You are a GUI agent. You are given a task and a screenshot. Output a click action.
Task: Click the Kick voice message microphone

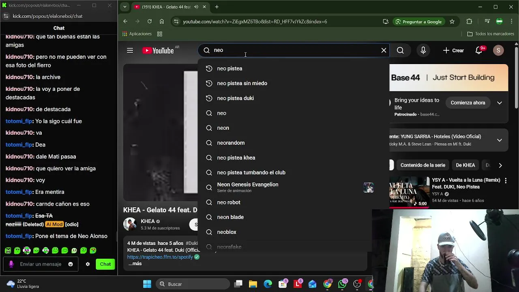(11, 264)
